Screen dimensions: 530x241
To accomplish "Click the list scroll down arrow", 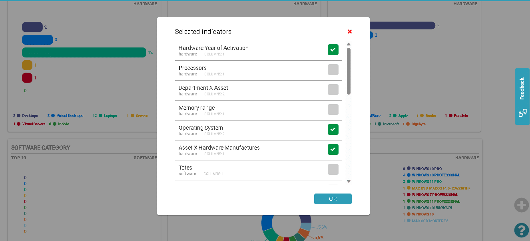I will click(x=349, y=181).
